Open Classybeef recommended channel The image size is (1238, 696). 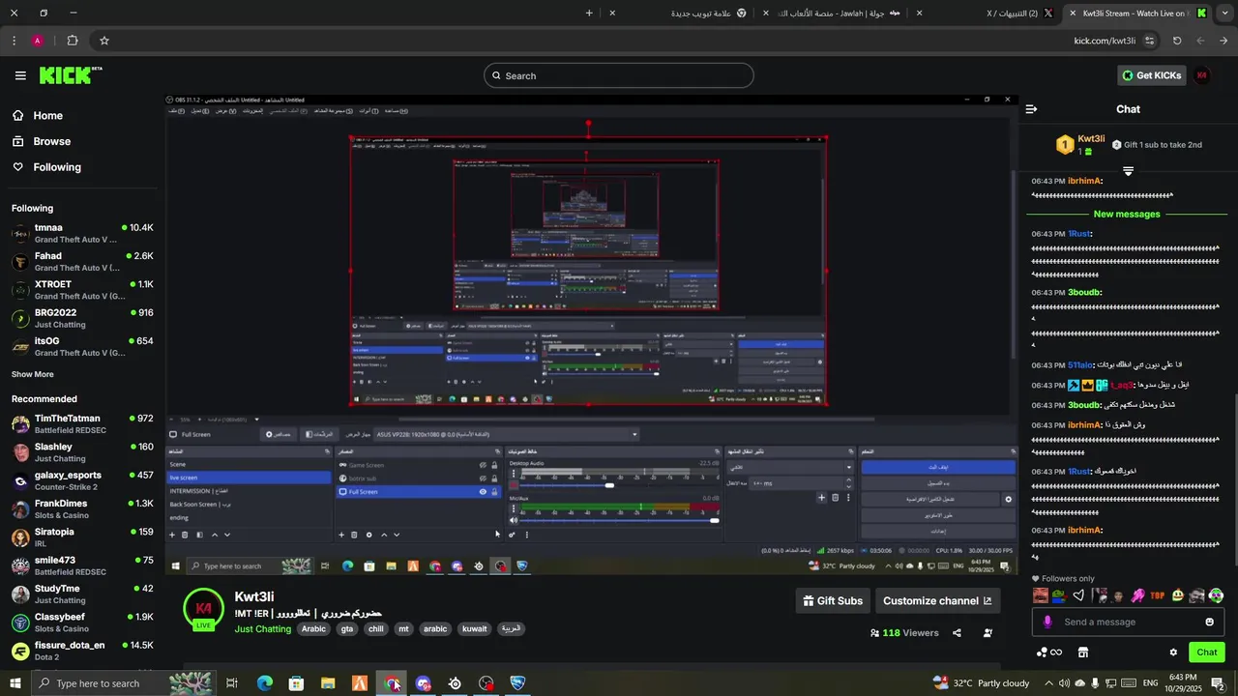[x=82, y=623]
